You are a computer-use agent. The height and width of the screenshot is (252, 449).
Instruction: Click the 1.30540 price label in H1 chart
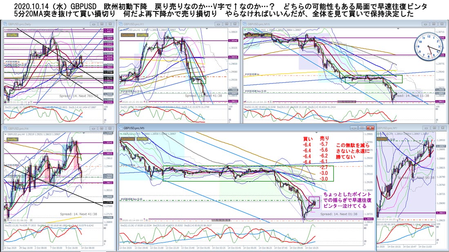233,41
